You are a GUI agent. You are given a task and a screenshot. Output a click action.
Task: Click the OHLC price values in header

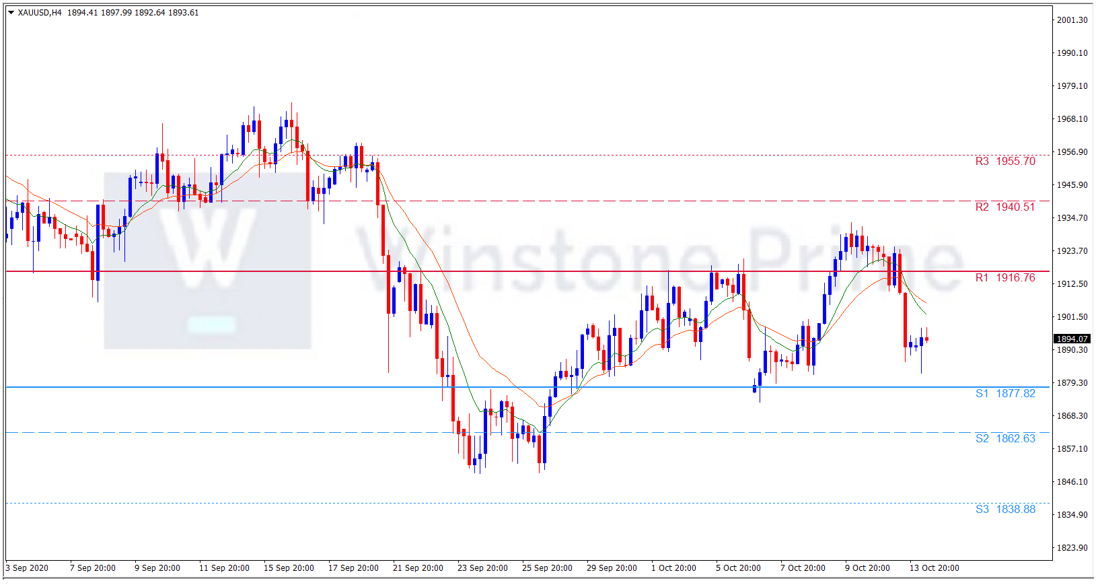133,13
